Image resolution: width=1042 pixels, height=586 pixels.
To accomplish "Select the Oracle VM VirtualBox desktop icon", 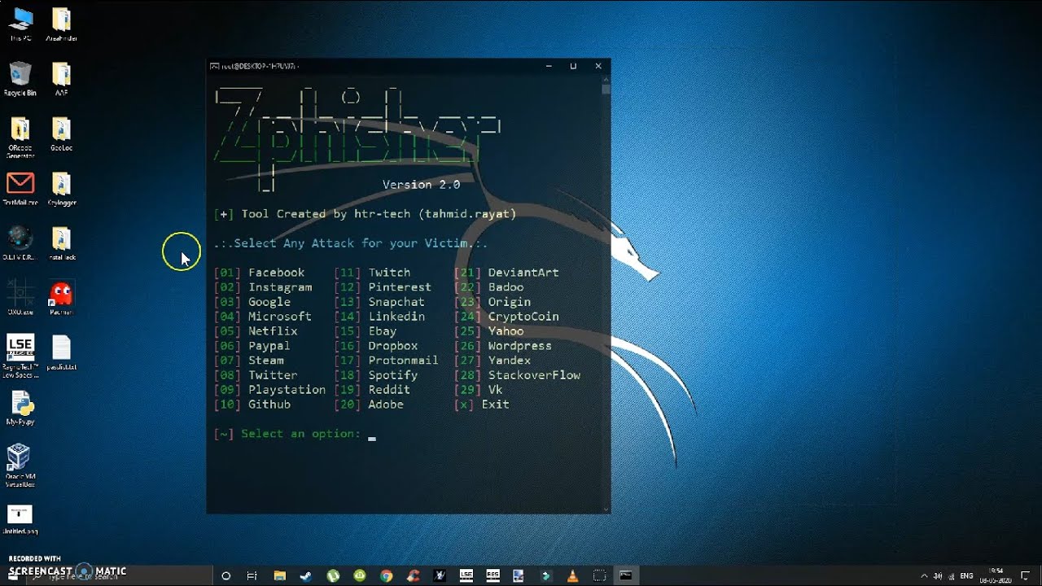I will pos(20,466).
